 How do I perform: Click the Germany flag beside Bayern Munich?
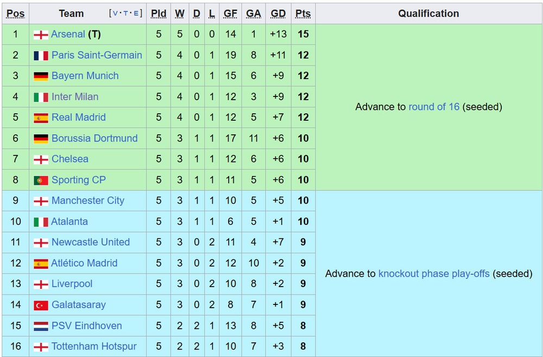41,76
